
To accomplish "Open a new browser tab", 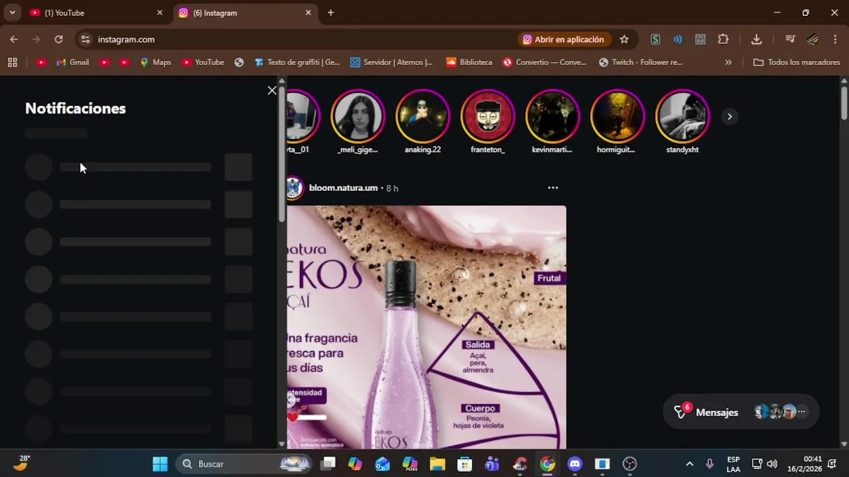I will (330, 13).
